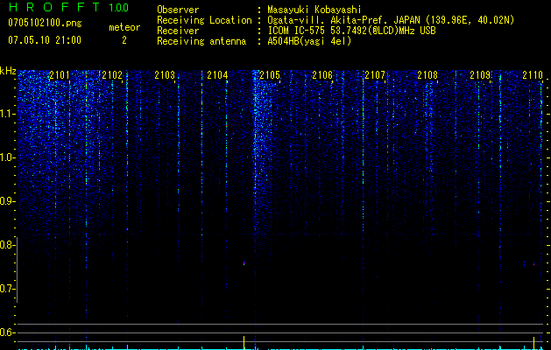Click the 2110 time marker
This screenshot has height=350, width=551.
[533, 74]
